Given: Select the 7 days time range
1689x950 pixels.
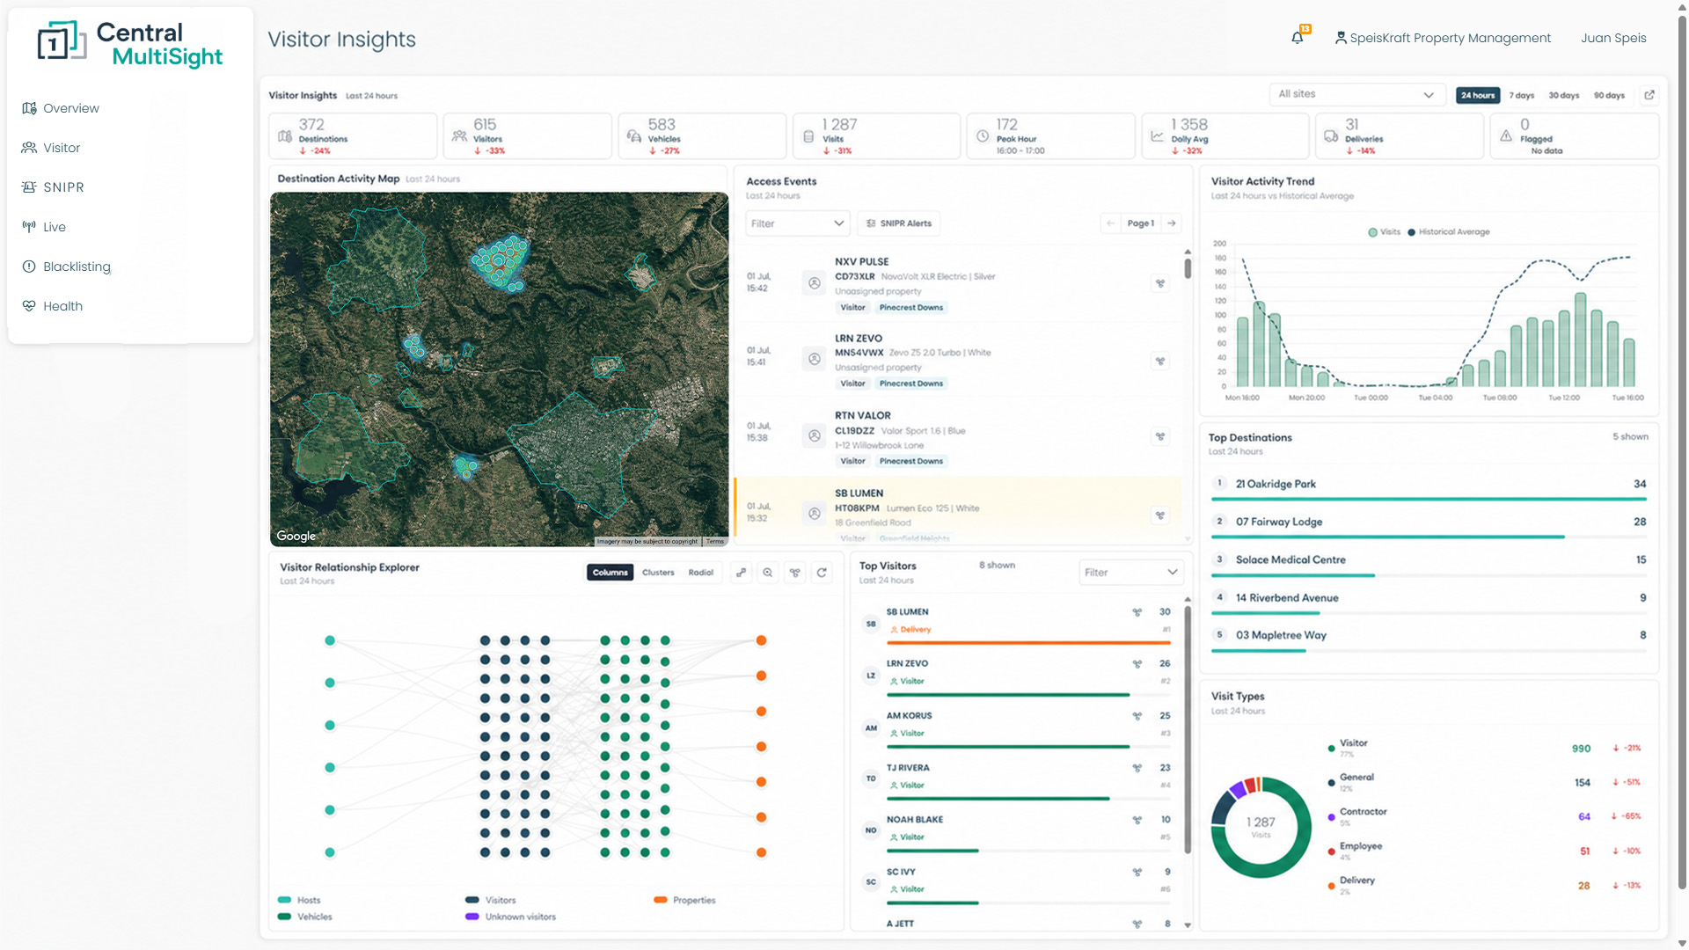Looking at the screenshot, I should (x=1522, y=95).
